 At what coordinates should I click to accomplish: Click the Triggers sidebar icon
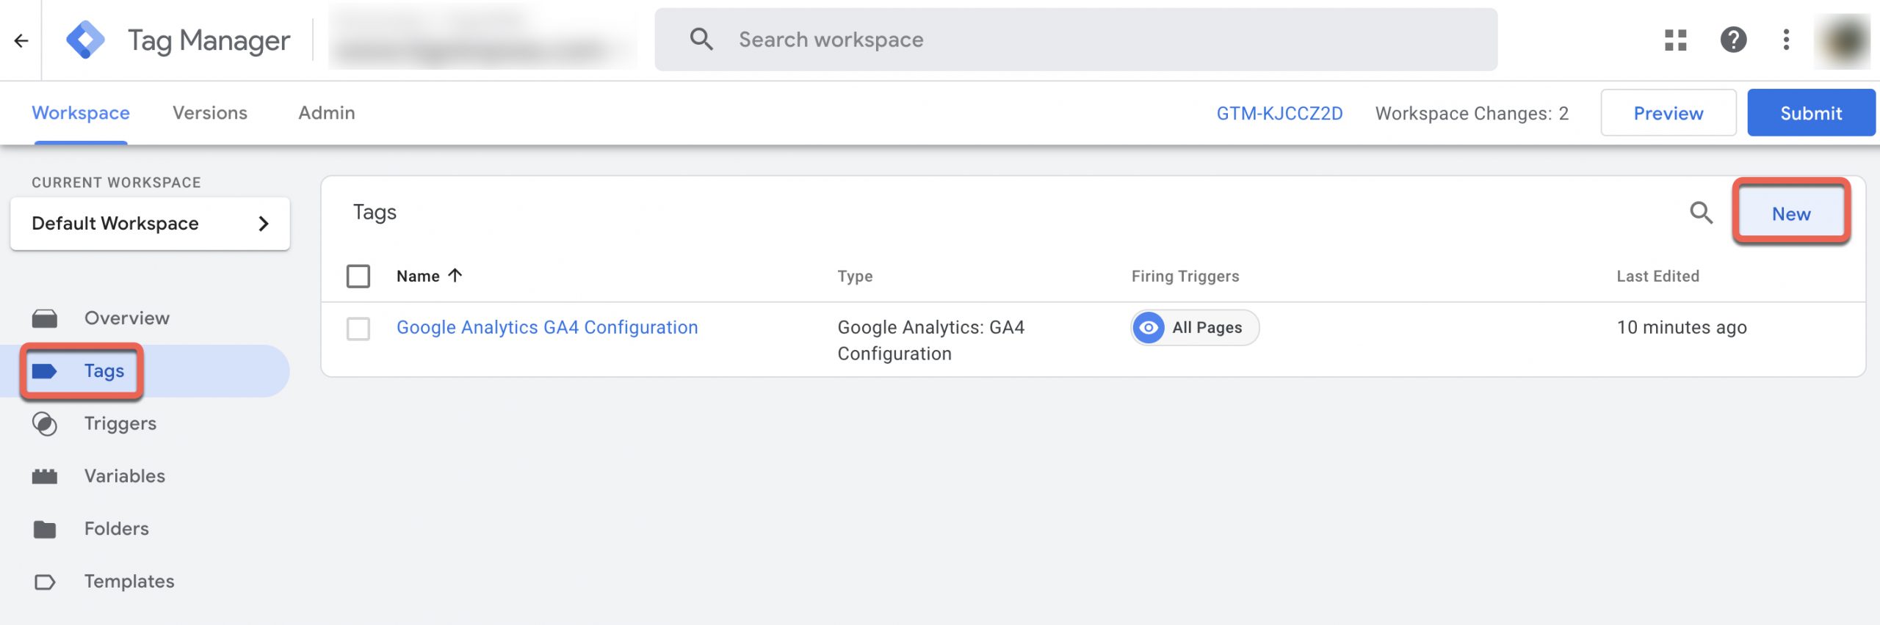45,424
